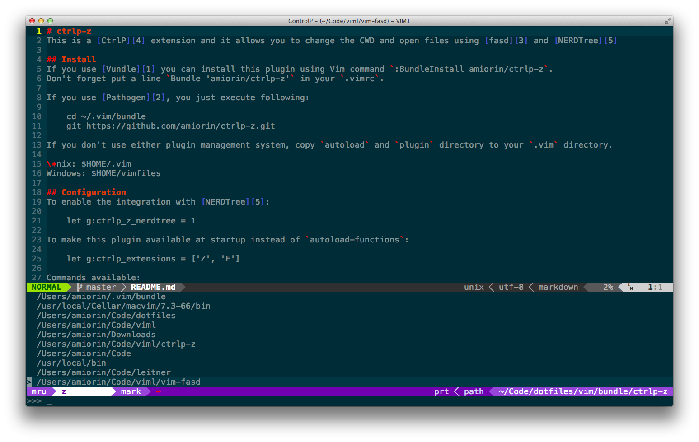Click line number 13 in the gutter
Viewport: 699px width, 442px height.
[x=37, y=145]
